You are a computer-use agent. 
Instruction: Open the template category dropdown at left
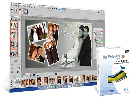(15, 16)
